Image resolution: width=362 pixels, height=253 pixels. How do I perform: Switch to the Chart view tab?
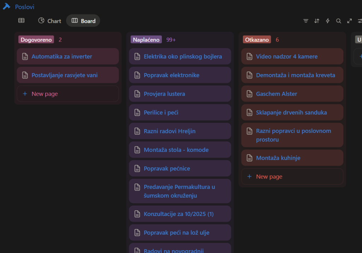(x=49, y=21)
